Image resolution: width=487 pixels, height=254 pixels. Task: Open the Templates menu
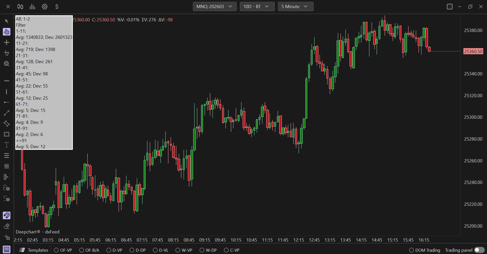click(34, 250)
